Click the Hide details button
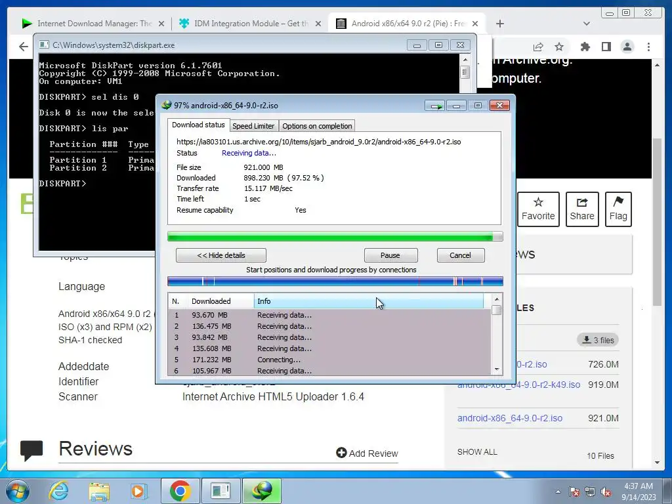The height and width of the screenshot is (504, 672). click(x=220, y=255)
